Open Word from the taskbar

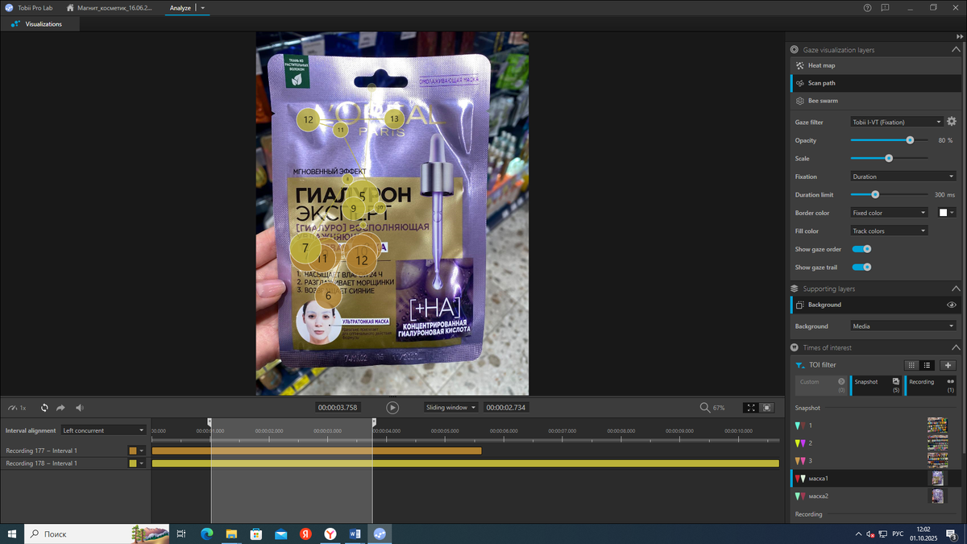pos(355,534)
